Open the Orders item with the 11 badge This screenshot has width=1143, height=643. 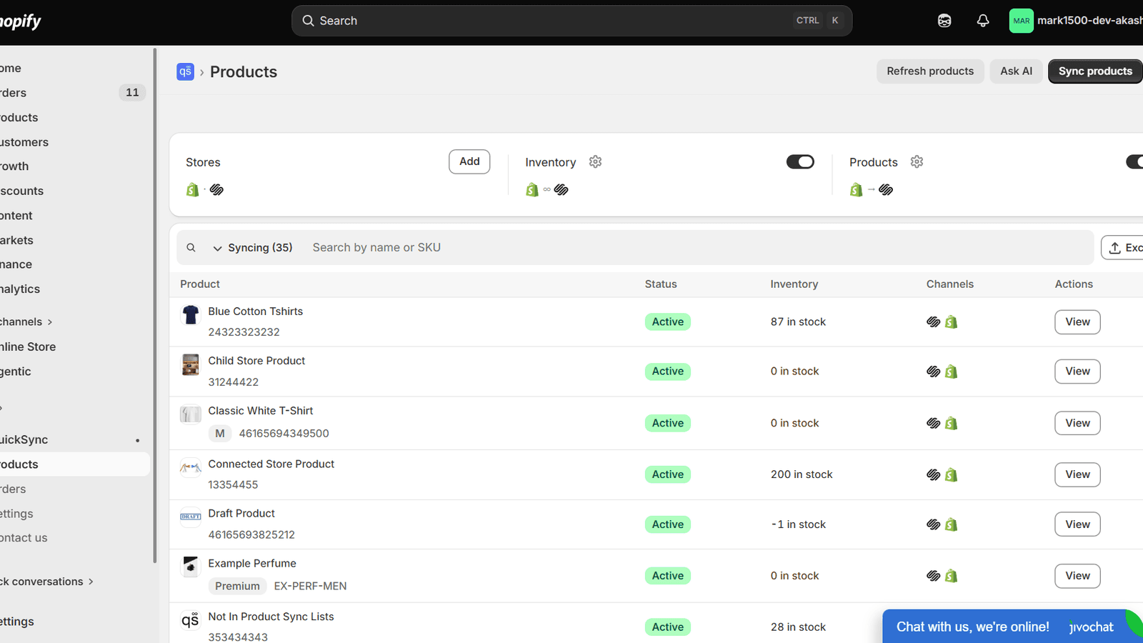point(71,93)
